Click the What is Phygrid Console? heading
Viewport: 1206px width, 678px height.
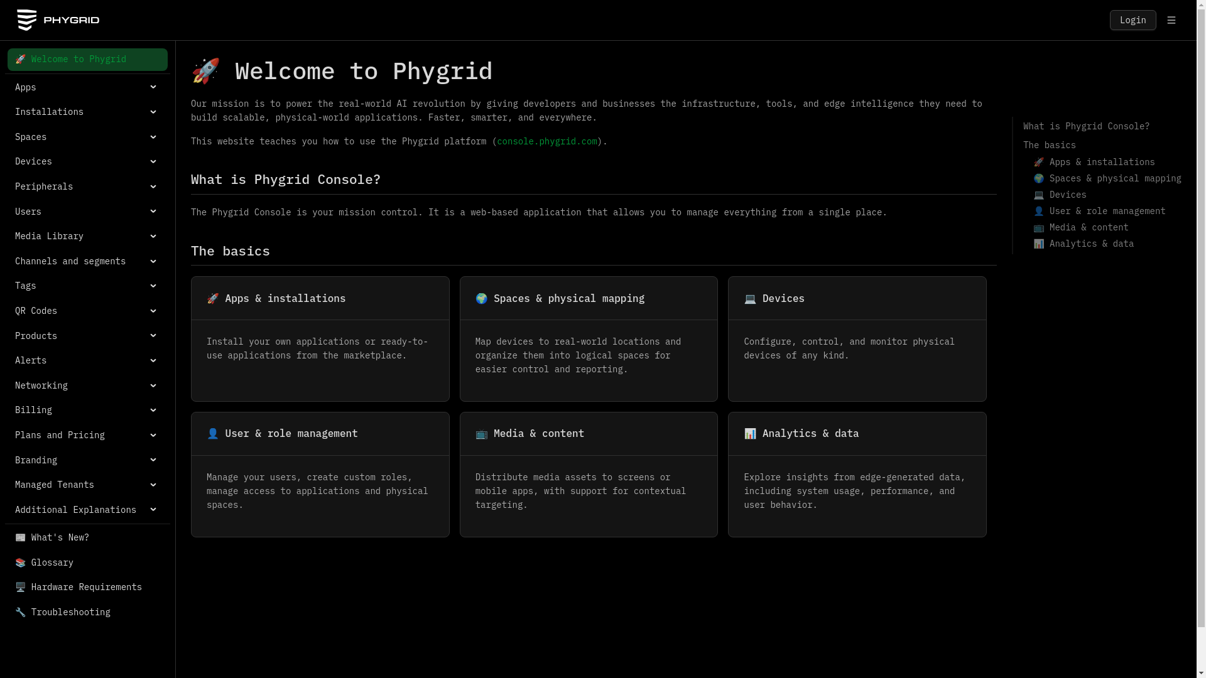(x=286, y=179)
